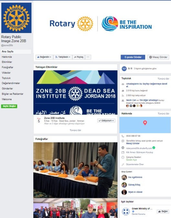Click the Mesaj Gönder button
This screenshot has height=218, width=171.
click(158, 57)
